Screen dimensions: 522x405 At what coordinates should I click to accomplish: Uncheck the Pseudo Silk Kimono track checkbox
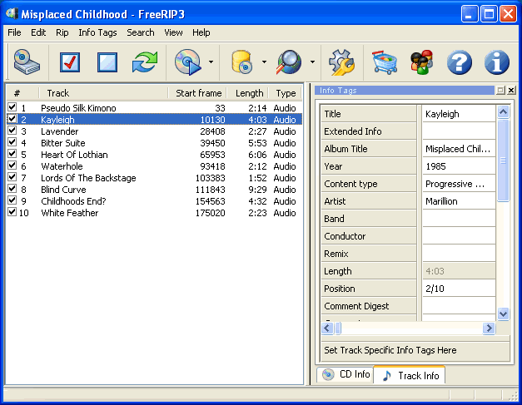12,108
